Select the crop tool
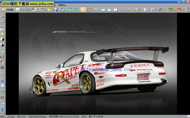Viewport: 190px width, 118px height. (x=2, y=97)
